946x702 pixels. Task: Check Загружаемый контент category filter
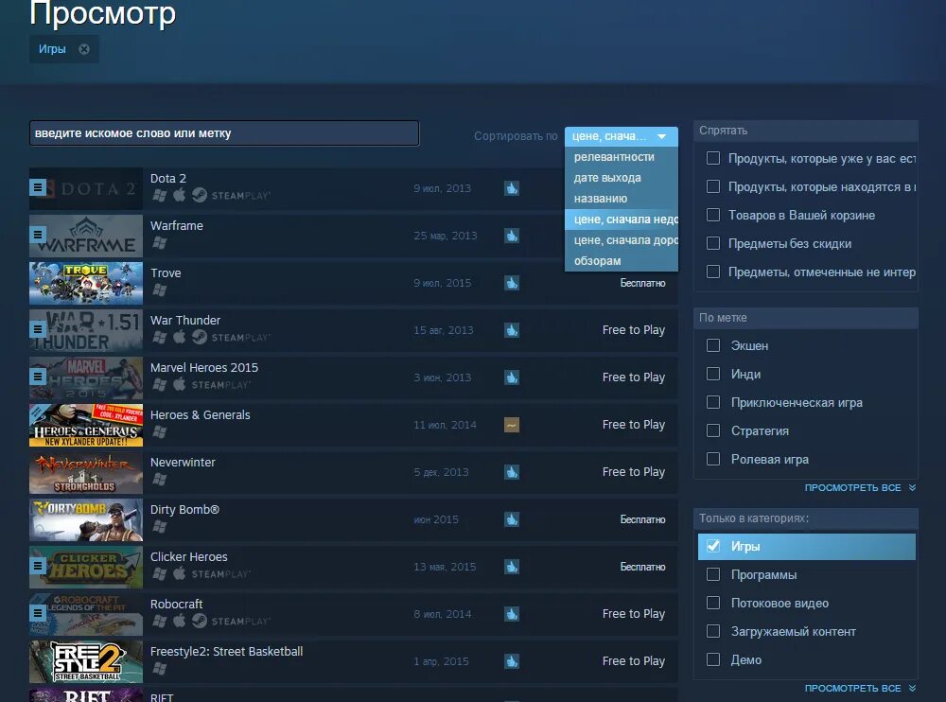[713, 631]
